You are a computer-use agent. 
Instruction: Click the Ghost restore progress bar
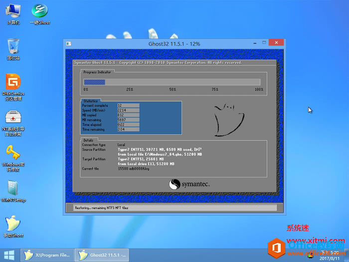[172, 82]
